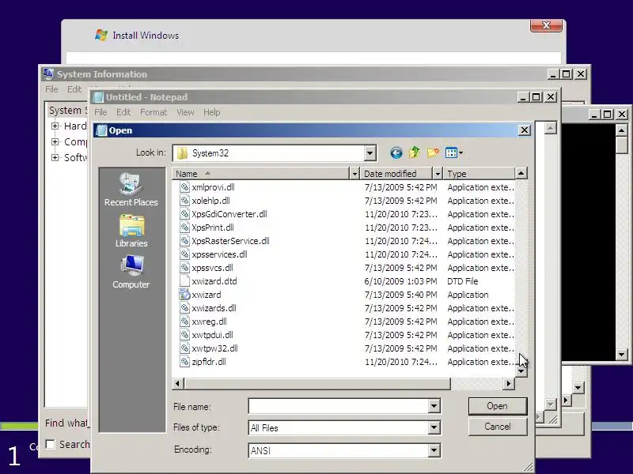Click the 6/10/2009 1:03 PM date cell

401,281
